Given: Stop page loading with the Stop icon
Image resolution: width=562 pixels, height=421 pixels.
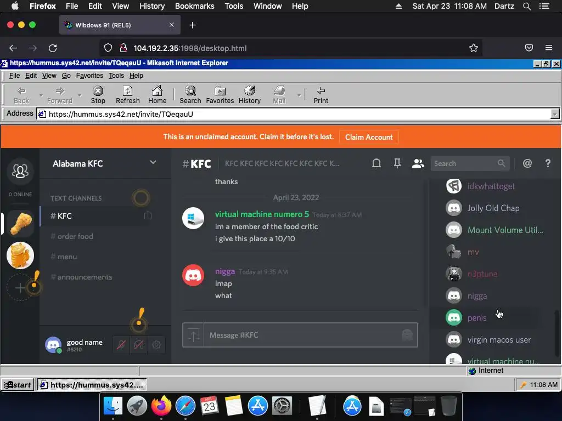Looking at the screenshot, I should [x=98, y=95].
